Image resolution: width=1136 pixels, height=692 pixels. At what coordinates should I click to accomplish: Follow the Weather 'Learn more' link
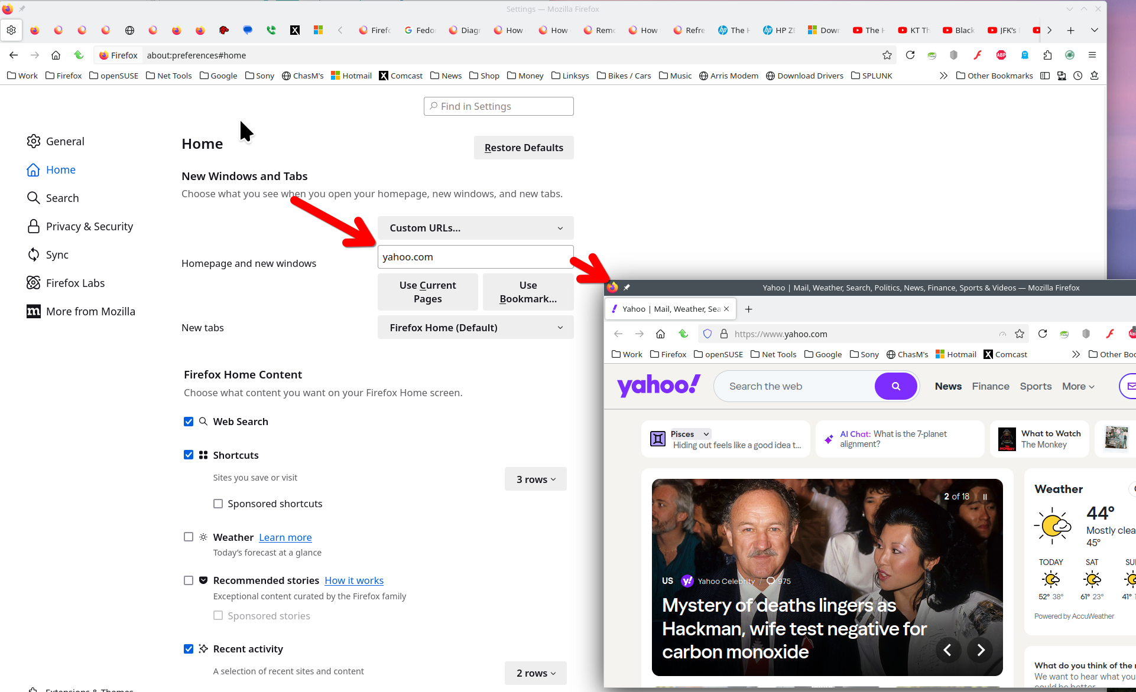tap(285, 537)
